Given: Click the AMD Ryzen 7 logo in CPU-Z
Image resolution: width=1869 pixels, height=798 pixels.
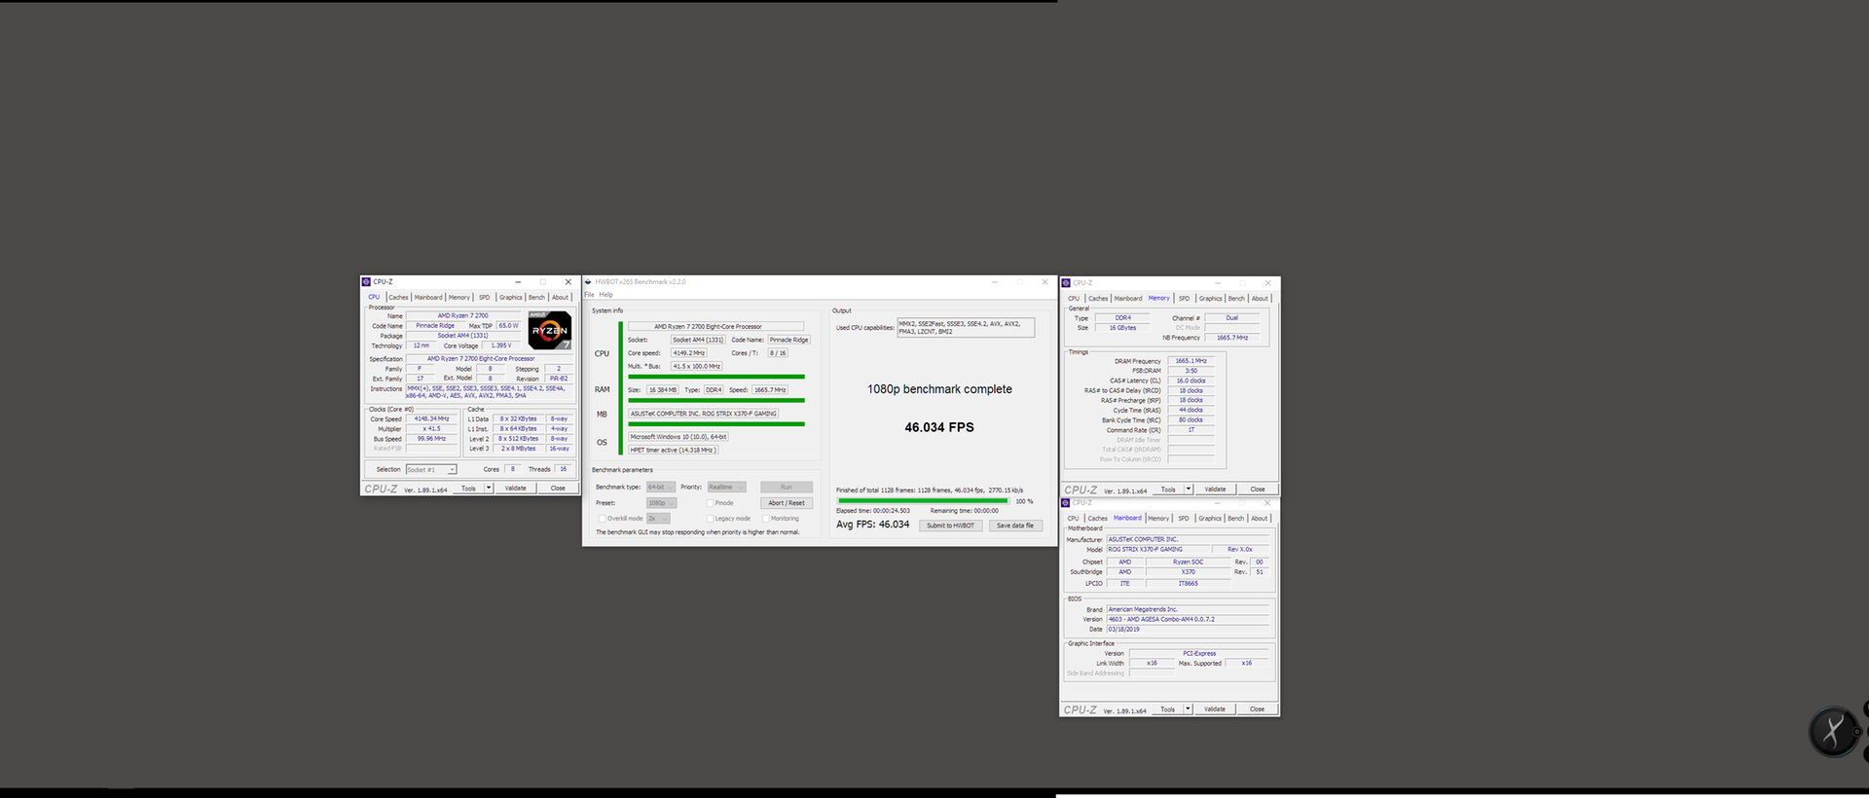Looking at the screenshot, I should click(550, 330).
